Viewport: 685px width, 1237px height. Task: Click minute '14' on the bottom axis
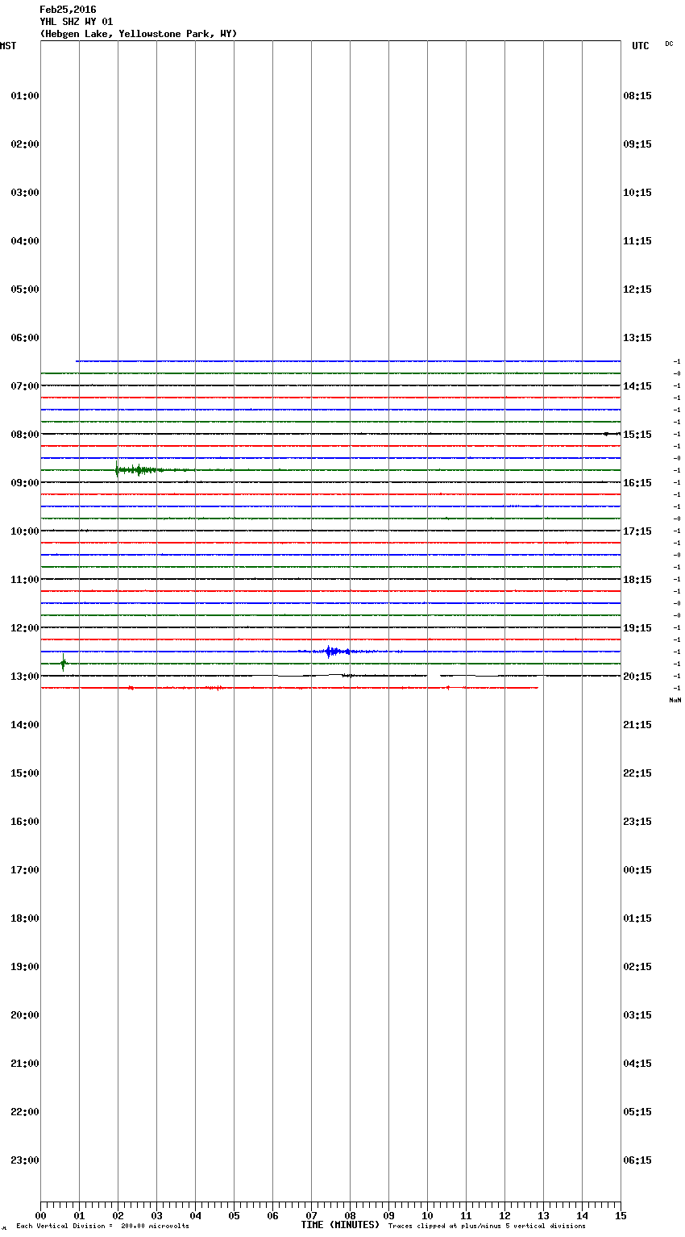tap(582, 1216)
